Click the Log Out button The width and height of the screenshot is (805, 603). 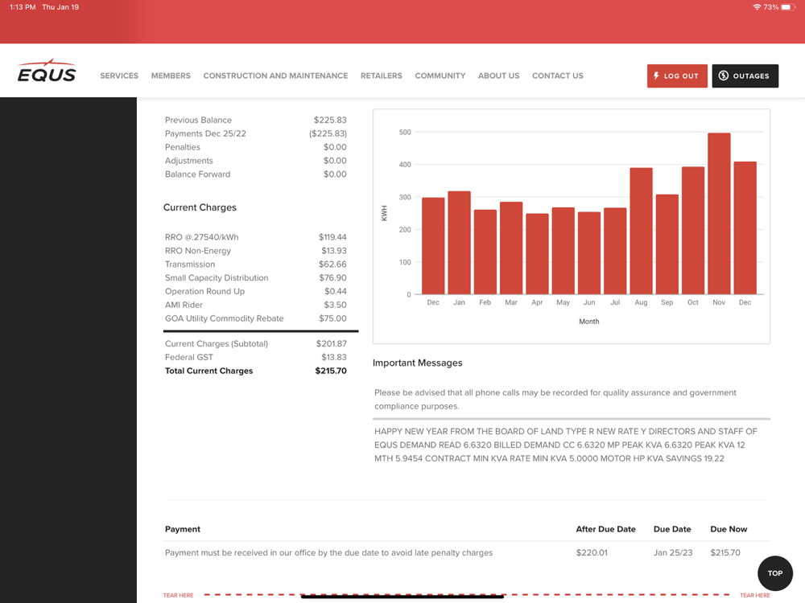pos(677,76)
